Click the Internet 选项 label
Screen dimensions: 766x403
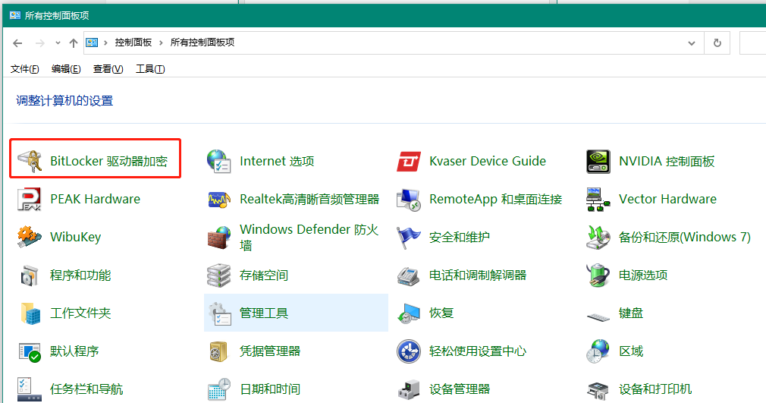pyautogui.click(x=277, y=161)
